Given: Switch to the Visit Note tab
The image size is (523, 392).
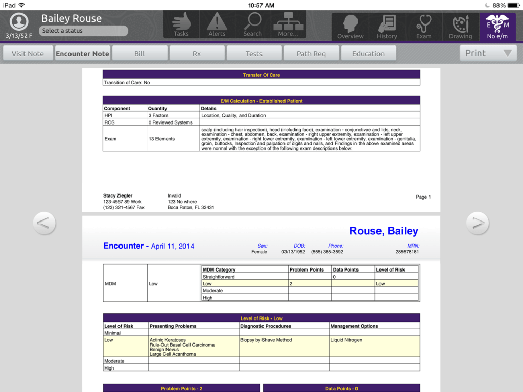Looking at the screenshot, I should click(x=28, y=54).
